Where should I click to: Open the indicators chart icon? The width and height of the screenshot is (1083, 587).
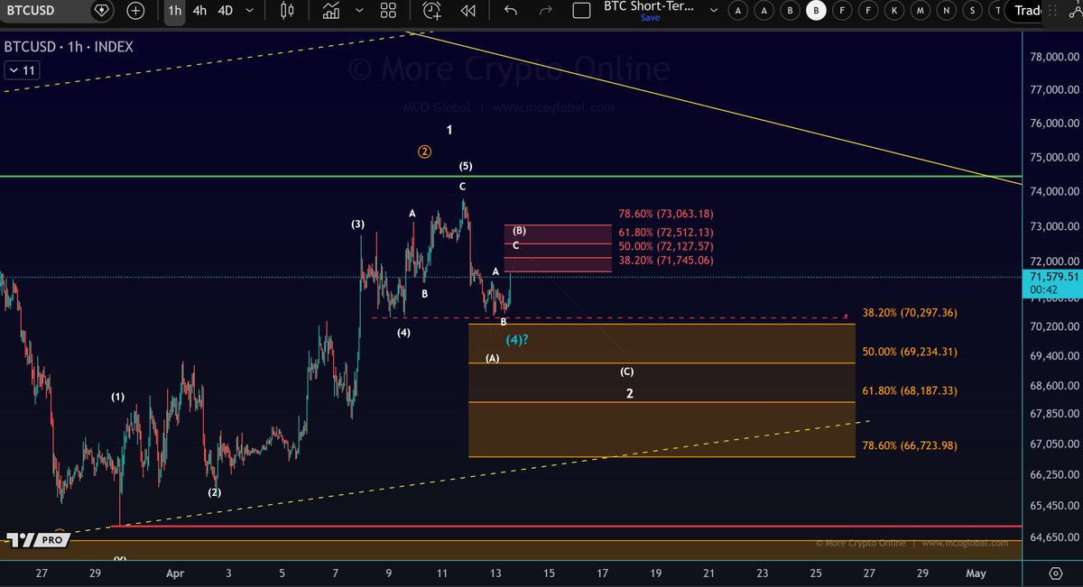[331, 11]
